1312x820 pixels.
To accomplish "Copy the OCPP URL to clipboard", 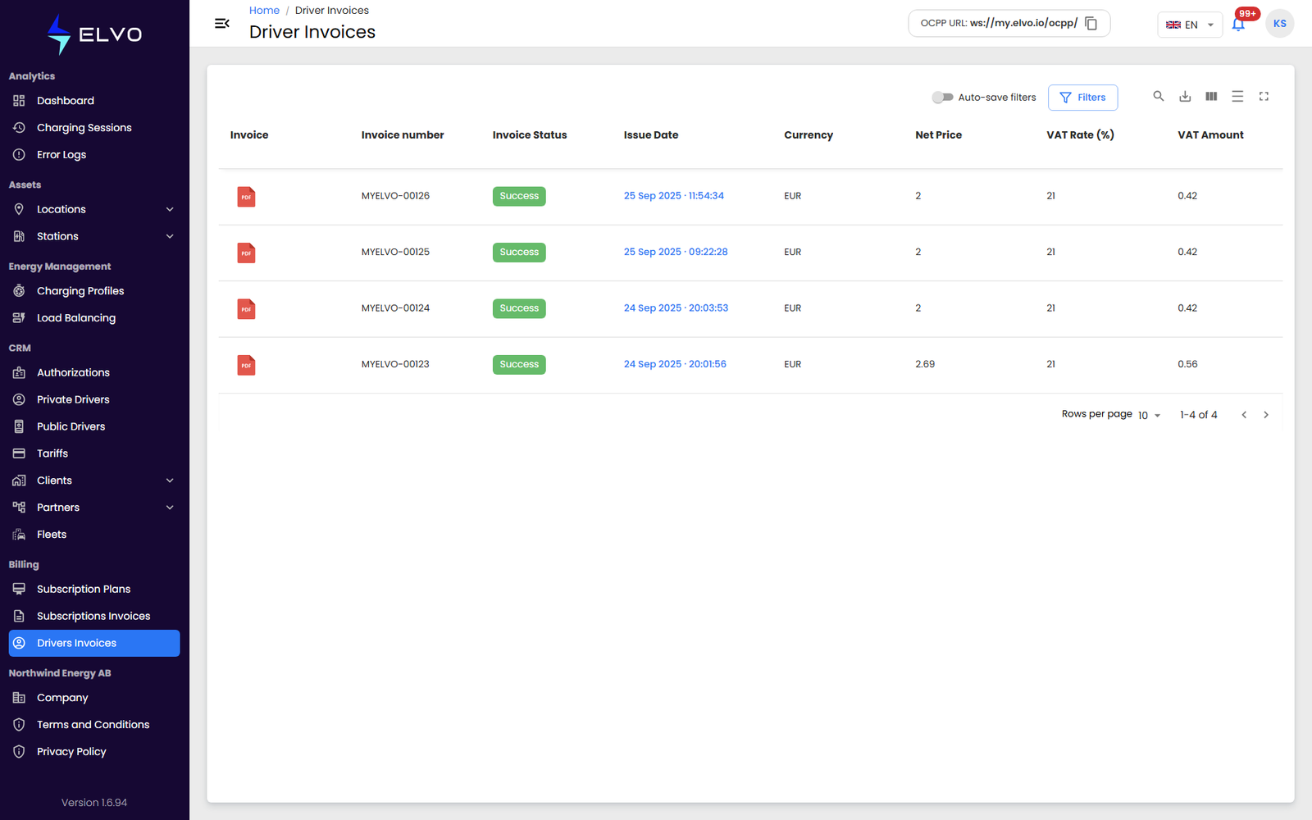I will pos(1091,24).
